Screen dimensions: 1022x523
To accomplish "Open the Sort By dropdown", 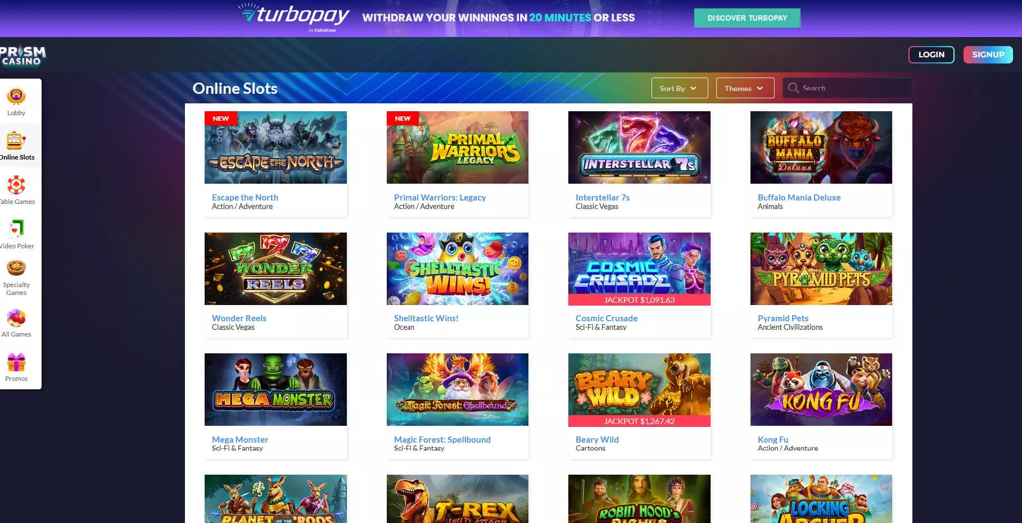I will [x=679, y=88].
